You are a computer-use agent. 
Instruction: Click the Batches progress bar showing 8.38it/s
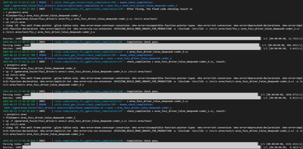pos(145,147)
